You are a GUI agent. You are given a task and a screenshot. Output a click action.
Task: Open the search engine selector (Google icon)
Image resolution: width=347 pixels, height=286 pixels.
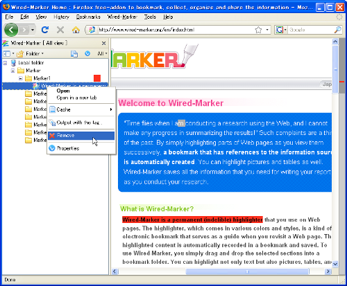[280, 30]
